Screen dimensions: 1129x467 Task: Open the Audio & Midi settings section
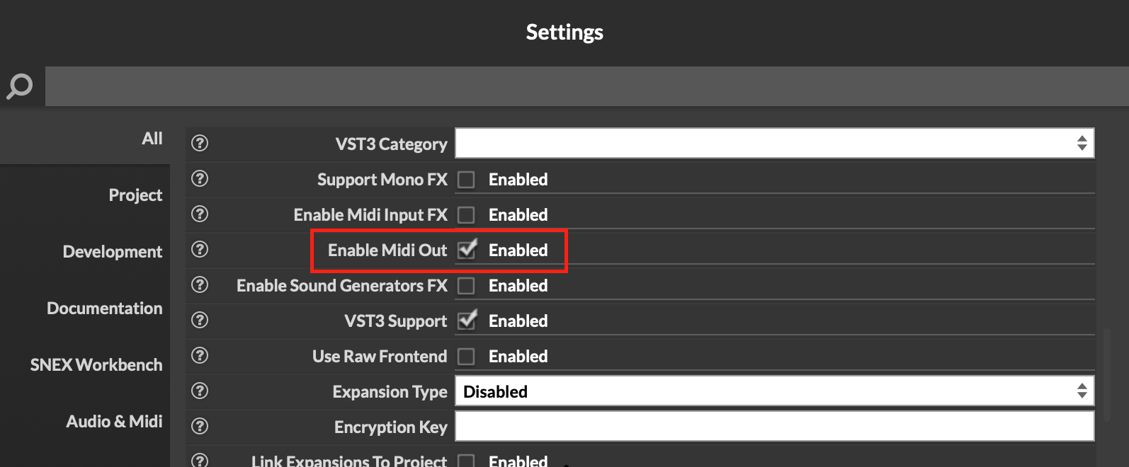click(x=114, y=421)
